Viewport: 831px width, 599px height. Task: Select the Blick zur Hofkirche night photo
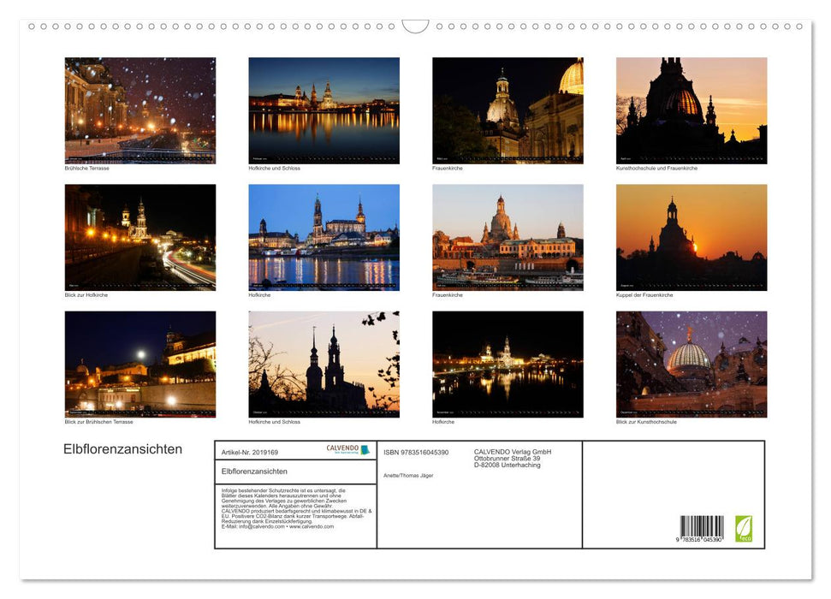point(139,237)
